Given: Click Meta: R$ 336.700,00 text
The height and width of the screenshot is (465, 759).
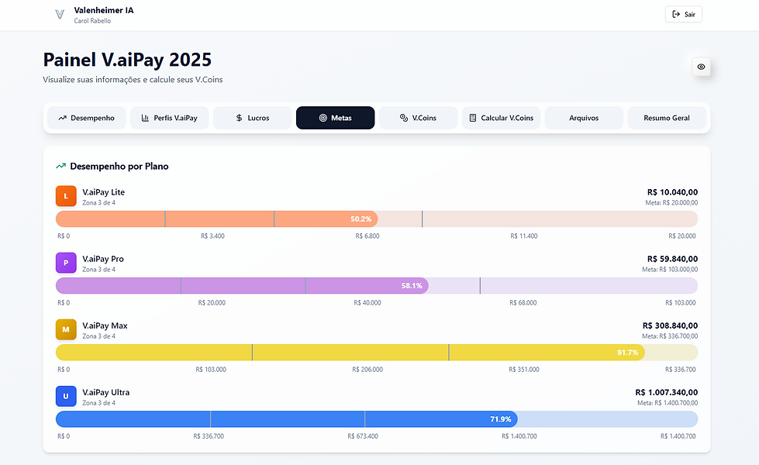Looking at the screenshot, I should click(670, 336).
